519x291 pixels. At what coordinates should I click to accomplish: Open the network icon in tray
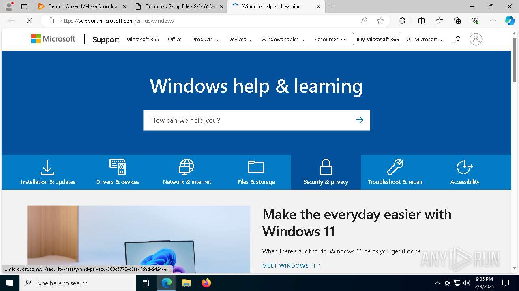point(457,283)
